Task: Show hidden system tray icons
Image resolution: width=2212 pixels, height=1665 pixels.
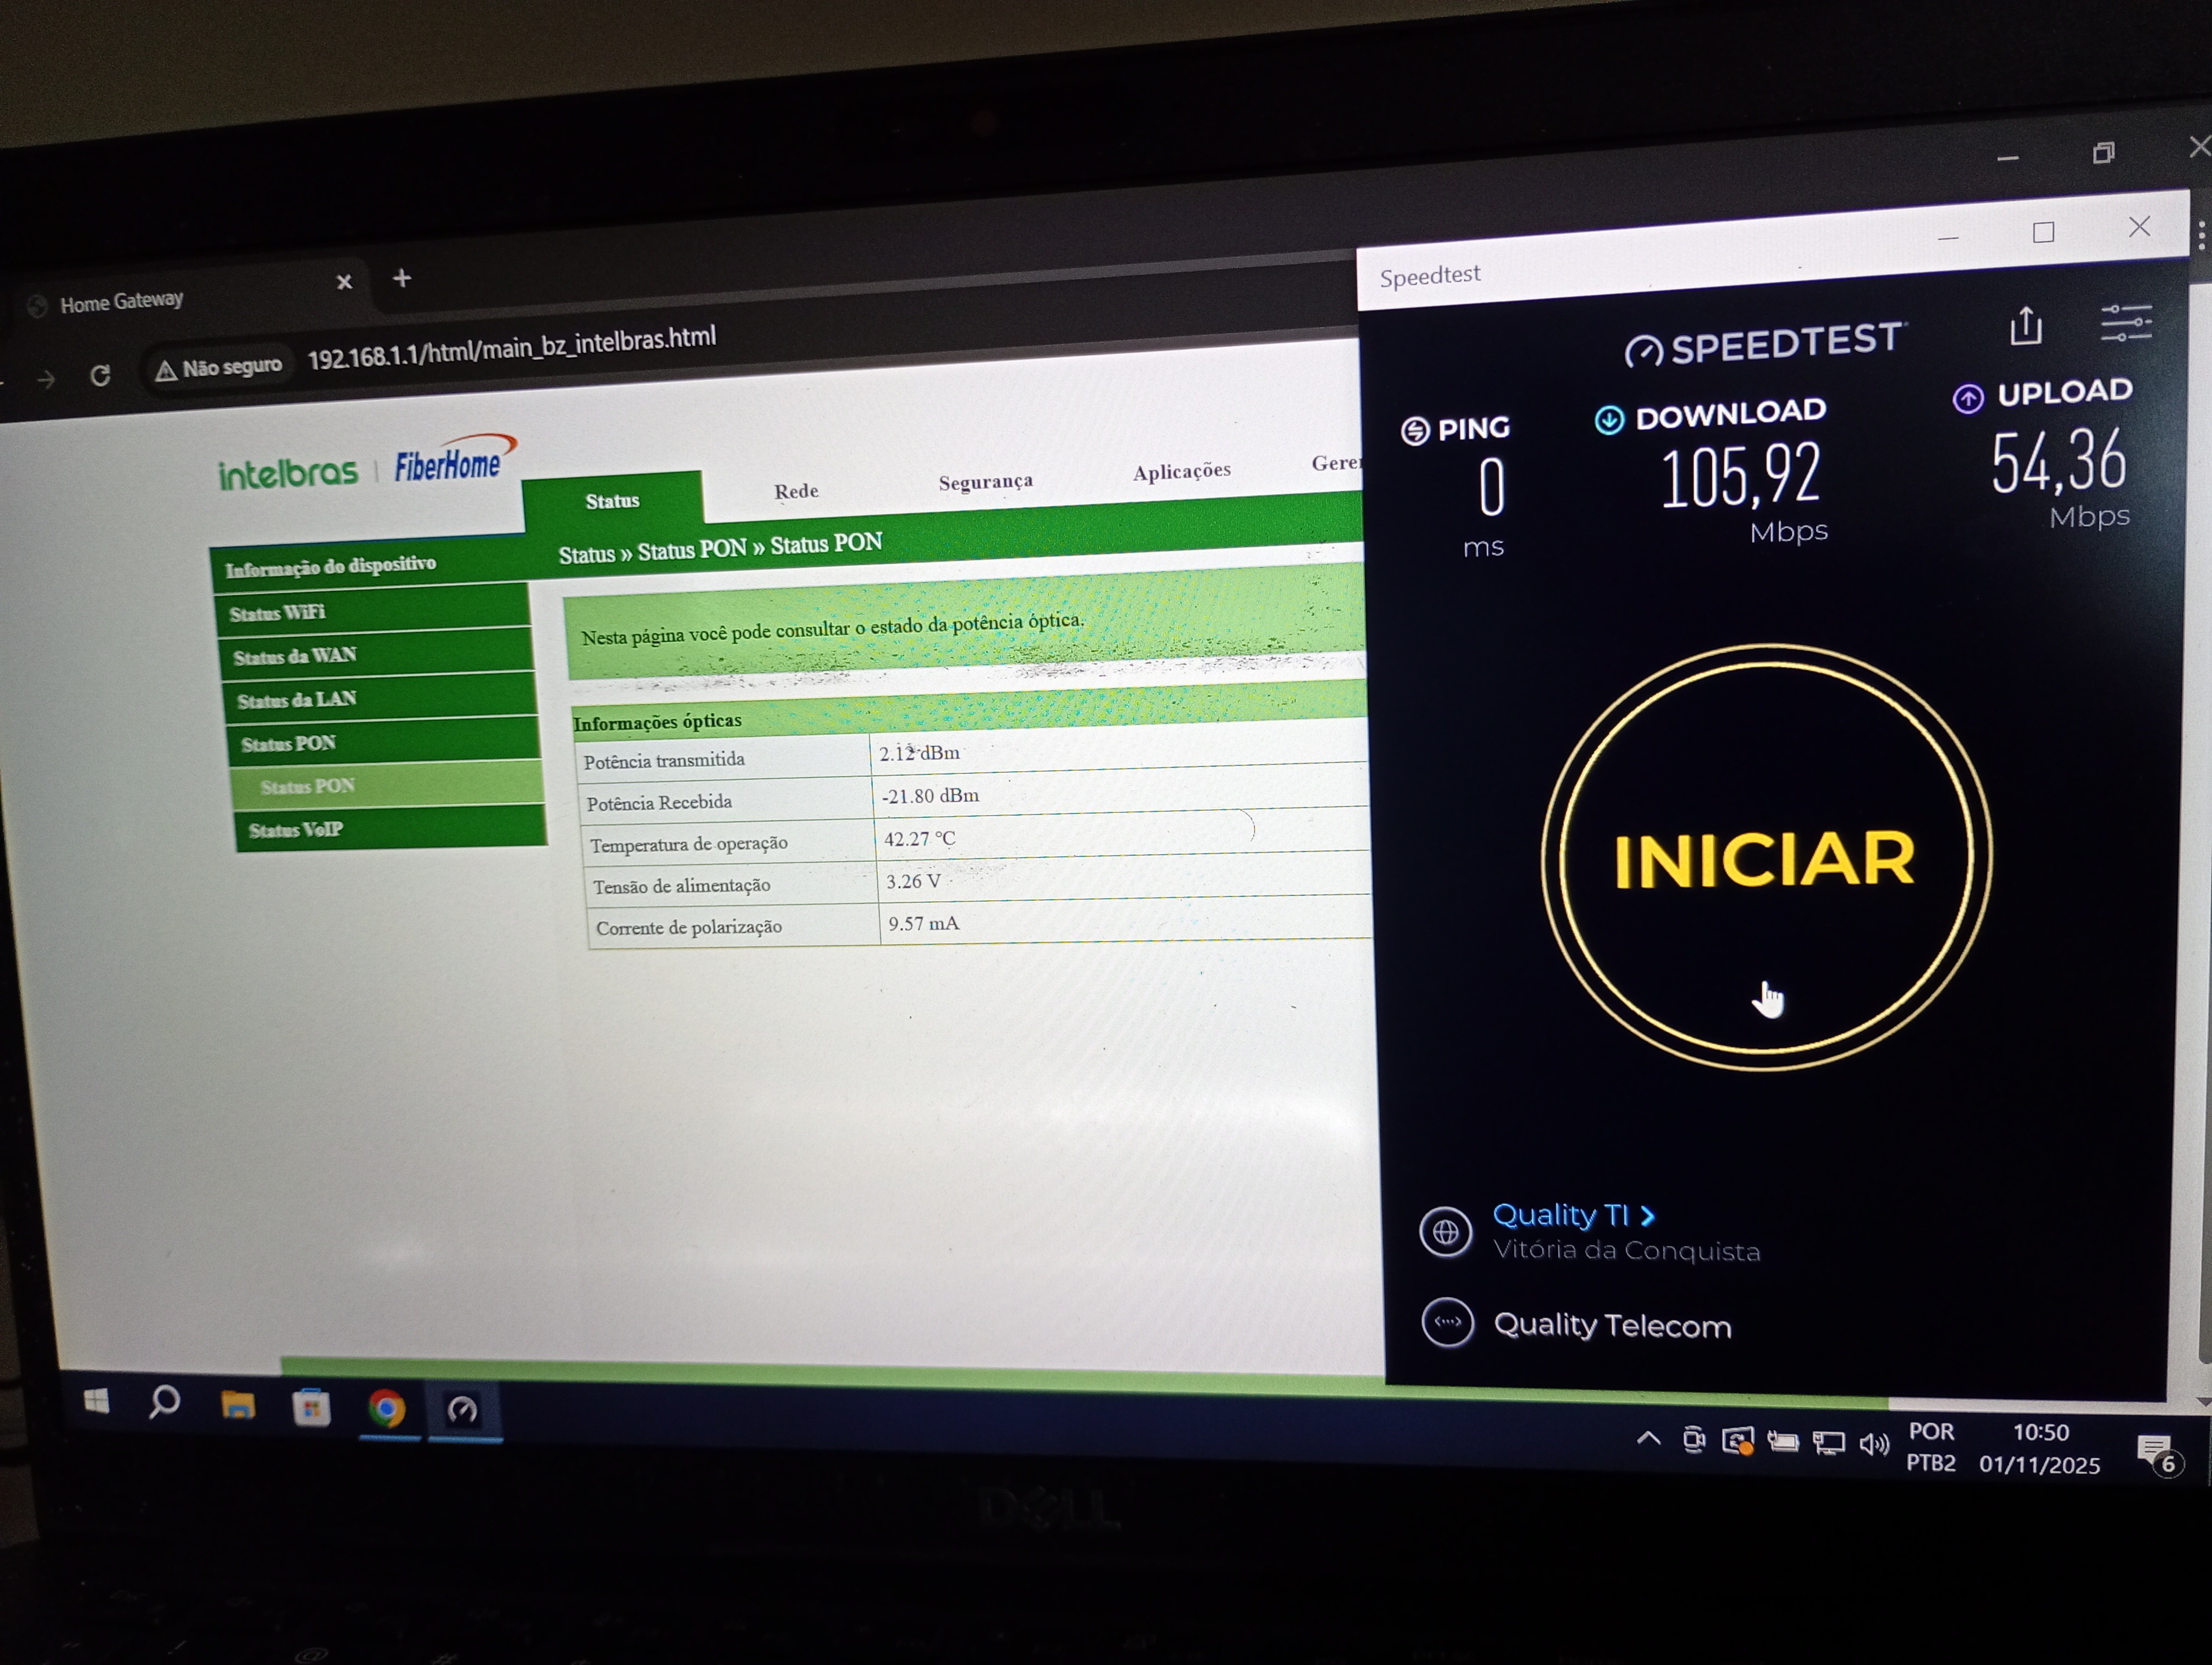Action: [x=1648, y=1439]
